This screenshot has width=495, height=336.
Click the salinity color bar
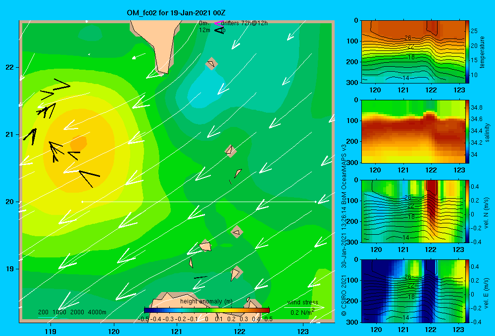coord(467,131)
